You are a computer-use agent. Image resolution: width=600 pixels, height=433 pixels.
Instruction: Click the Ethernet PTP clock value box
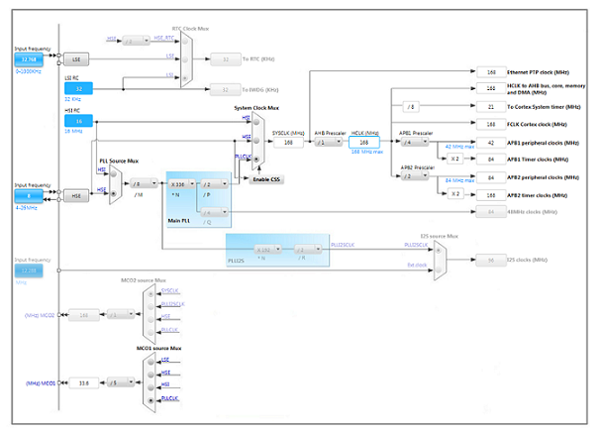pos(491,72)
